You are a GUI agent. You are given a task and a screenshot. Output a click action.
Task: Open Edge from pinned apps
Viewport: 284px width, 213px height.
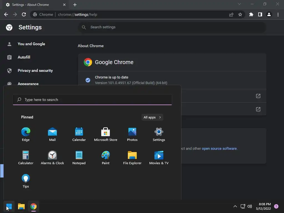pyautogui.click(x=26, y=134)
